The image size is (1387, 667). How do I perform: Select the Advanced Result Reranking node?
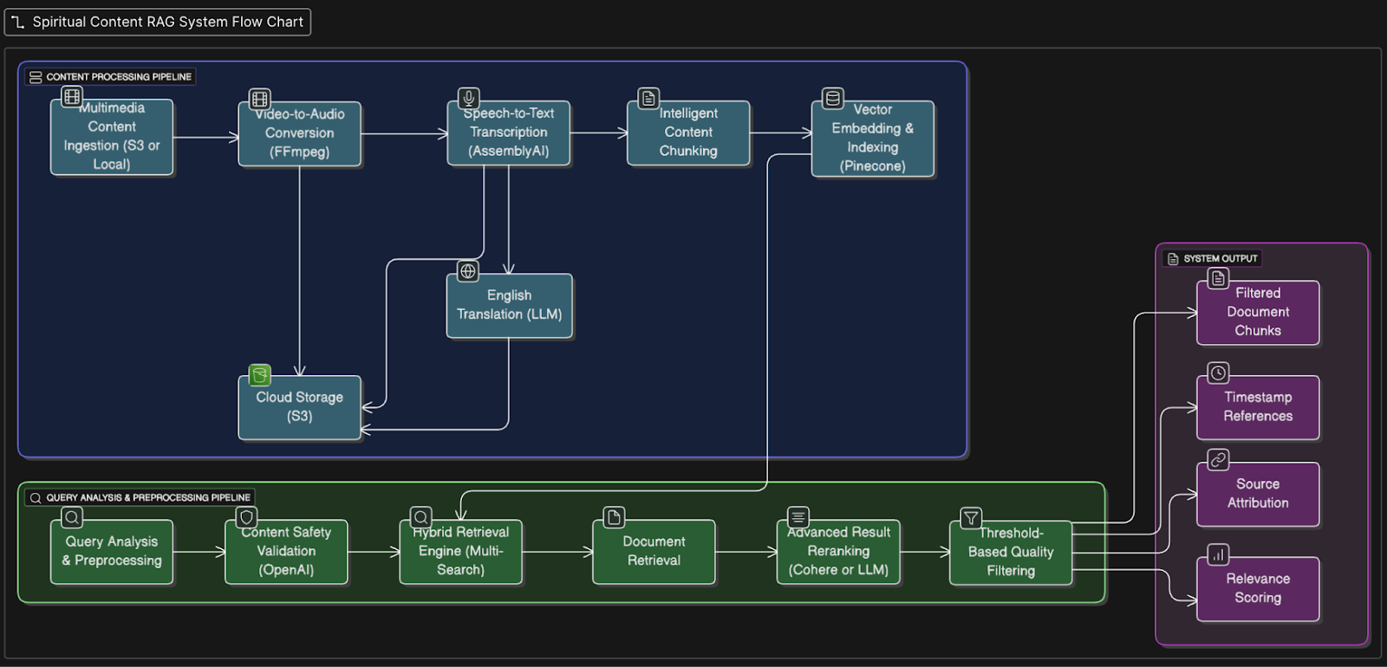point(838,552)
